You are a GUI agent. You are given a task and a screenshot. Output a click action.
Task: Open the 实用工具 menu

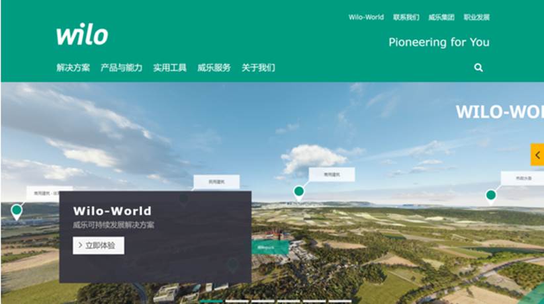coord(170,67)
